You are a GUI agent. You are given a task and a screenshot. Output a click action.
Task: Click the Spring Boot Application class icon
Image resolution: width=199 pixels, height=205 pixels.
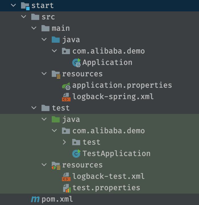(76, 63)
